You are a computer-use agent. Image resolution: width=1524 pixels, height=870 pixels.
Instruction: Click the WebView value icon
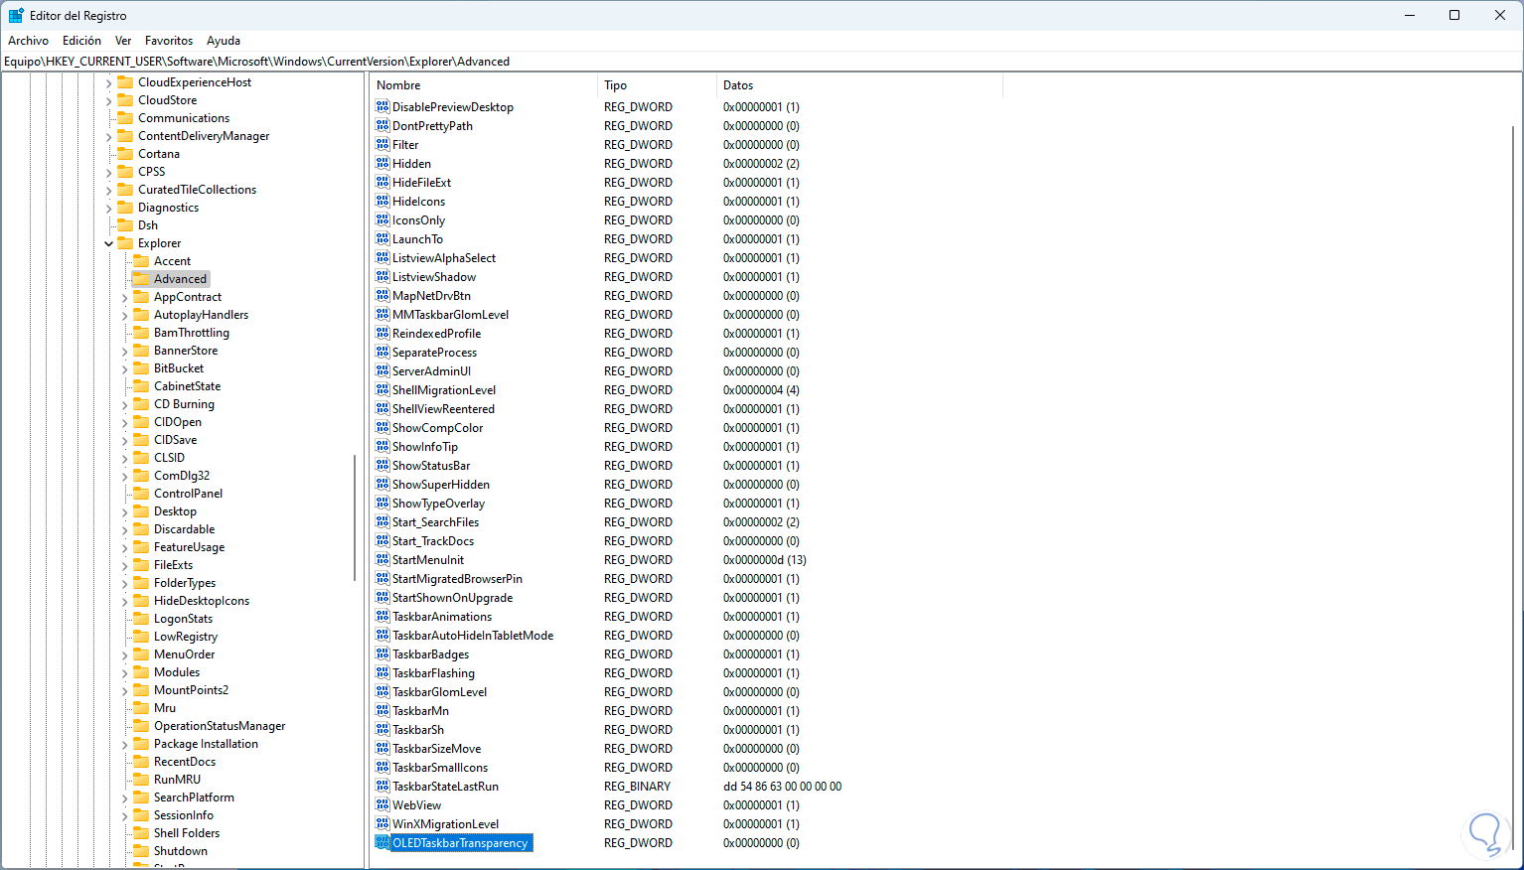click(x=382, y=804)
